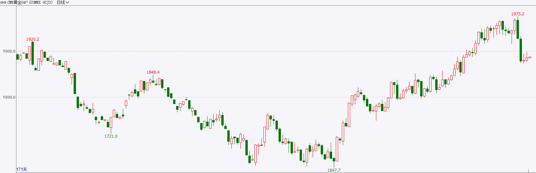Click the 1920.2 peak price label
Viewport: 536px width, 173px height.
pyautogui.click(x=32, y=39)
